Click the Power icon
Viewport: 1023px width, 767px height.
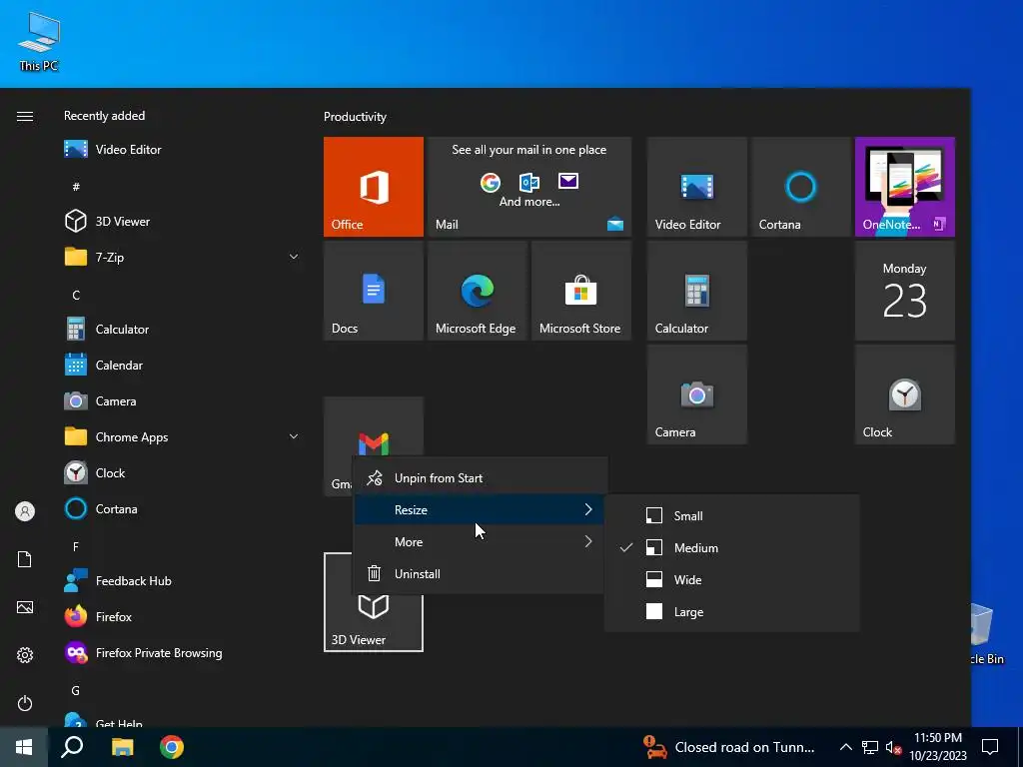pyautogui.click(x=25, y=703)
